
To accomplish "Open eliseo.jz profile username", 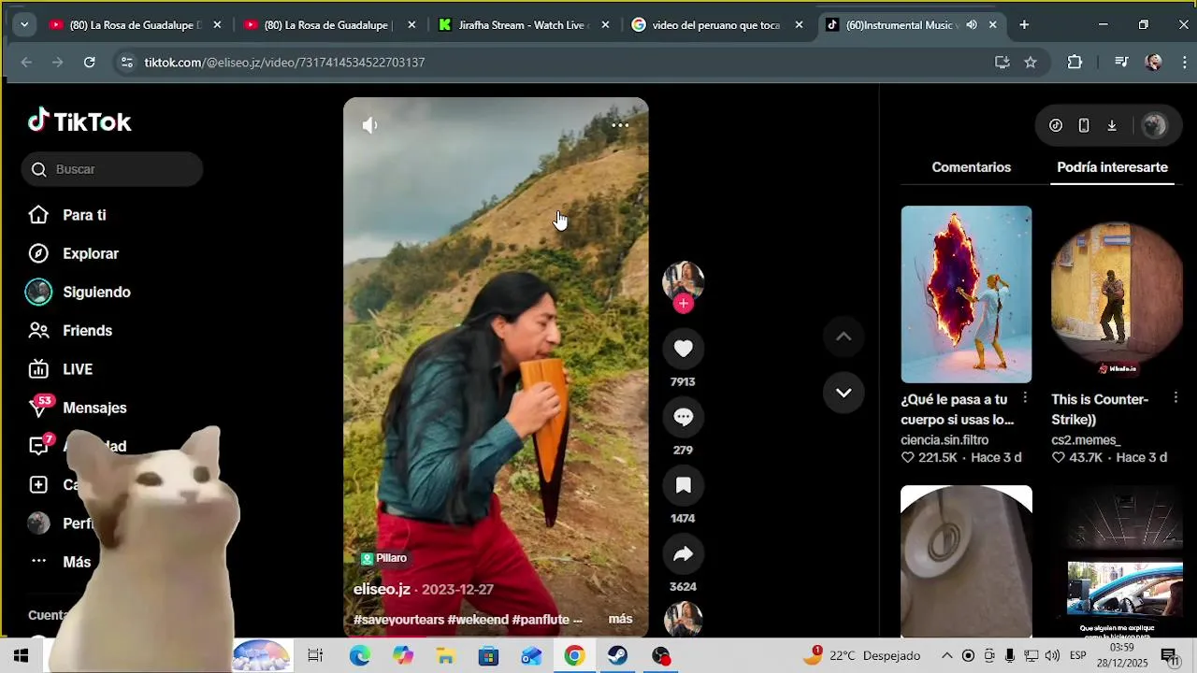I will pos(382,590).
